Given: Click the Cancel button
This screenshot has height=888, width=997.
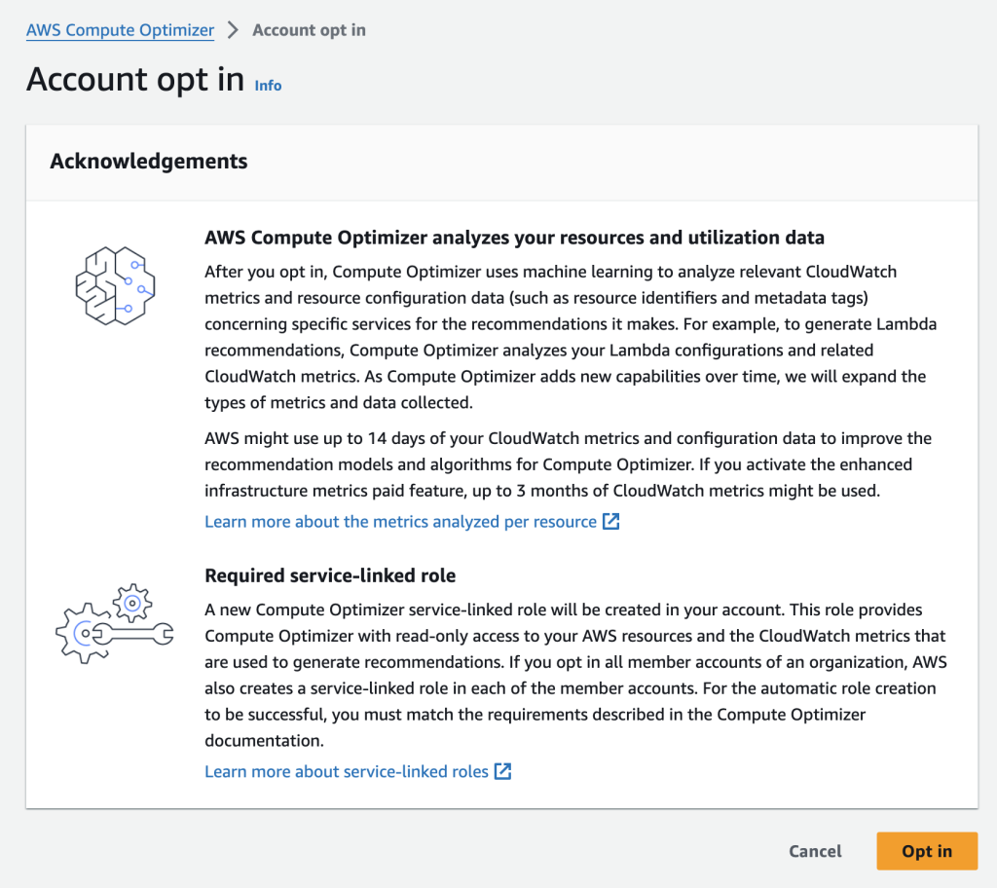Looking at the screenshot, I should point(815,850).
